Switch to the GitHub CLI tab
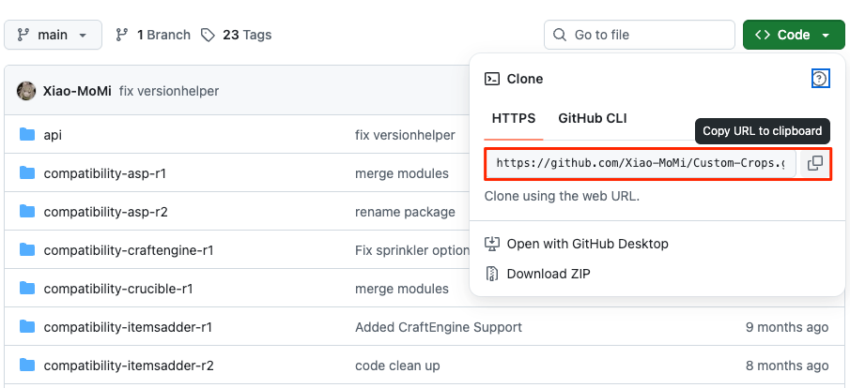 coord(593,118)
